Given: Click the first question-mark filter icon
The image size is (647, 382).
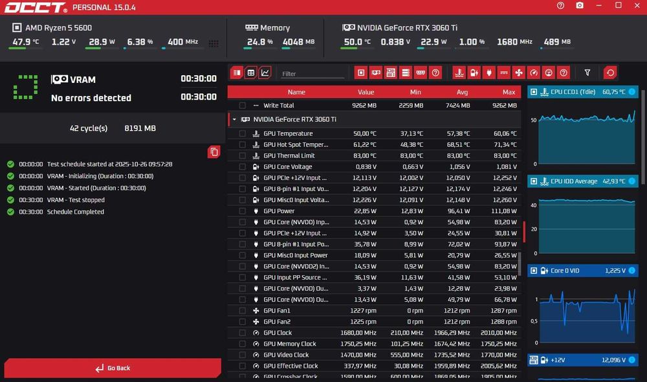Looking at the screenshot, I should click(435, 73).
